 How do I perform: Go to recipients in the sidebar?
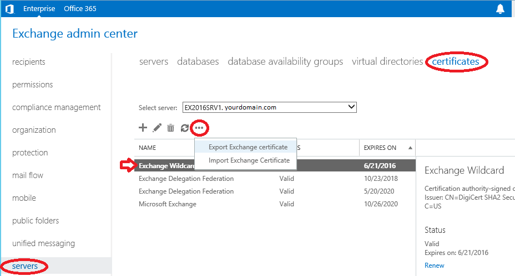28,62
